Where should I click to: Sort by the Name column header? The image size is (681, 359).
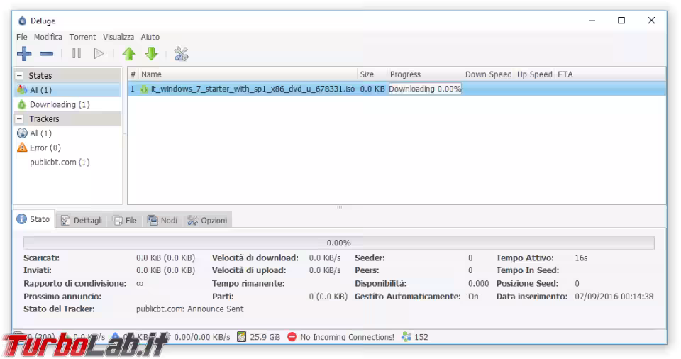coord(248,74)
